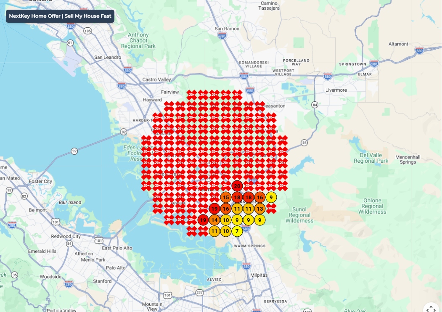Click the Alviso label
This screenshot has width=442, height=312.
(x=214, y=280)
